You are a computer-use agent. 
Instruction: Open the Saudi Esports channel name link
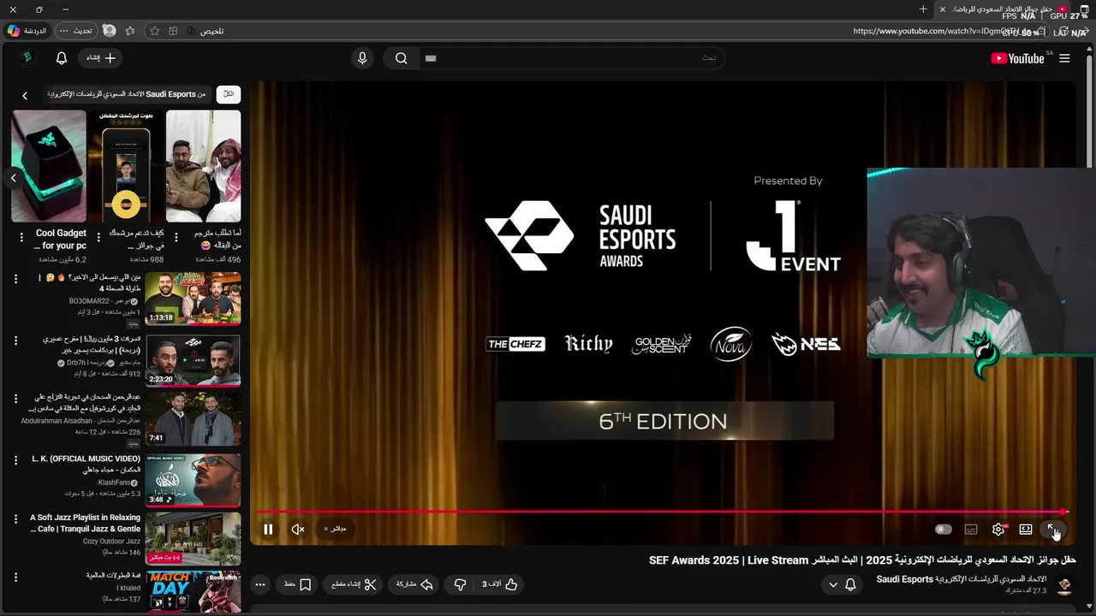[x=961, y=579]
